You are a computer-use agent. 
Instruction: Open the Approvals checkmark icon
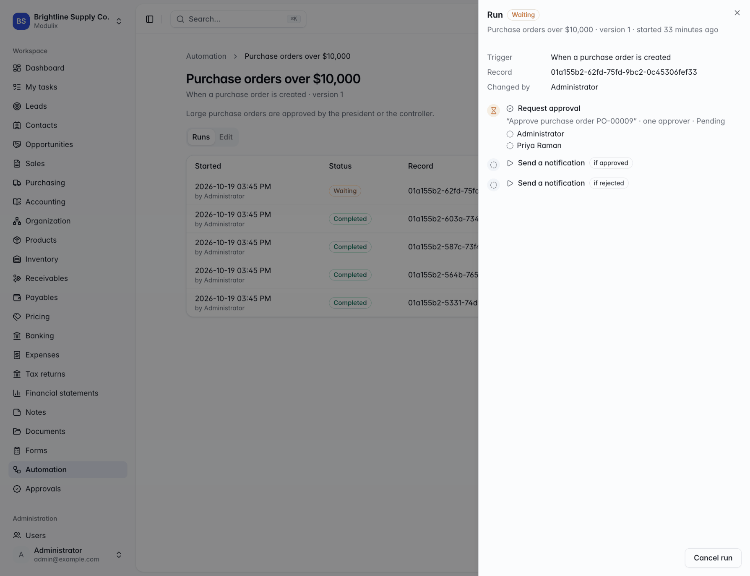point(17,489)
